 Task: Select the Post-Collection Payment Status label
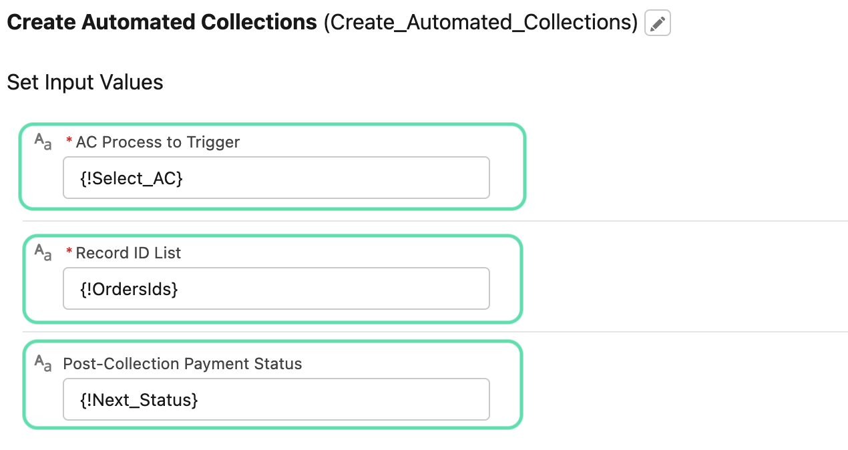(182, 363)
